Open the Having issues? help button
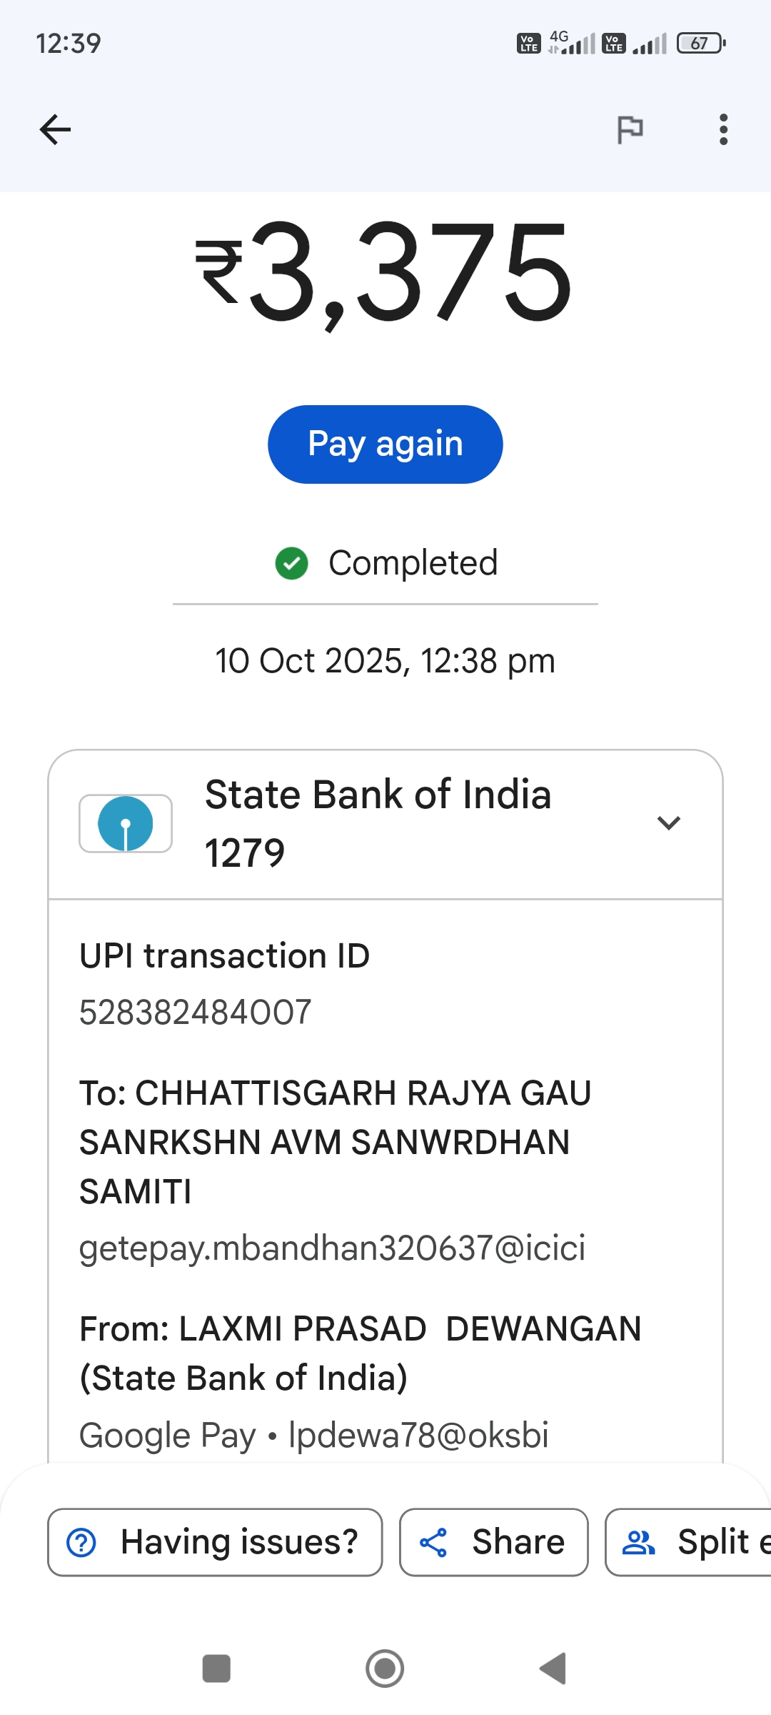This screenshot has width=771, height=1715. point(215,1542)
